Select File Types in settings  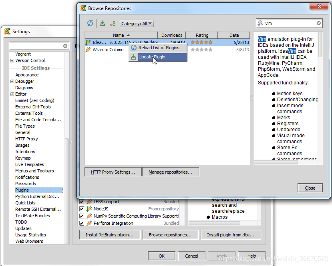coord(25,126)
